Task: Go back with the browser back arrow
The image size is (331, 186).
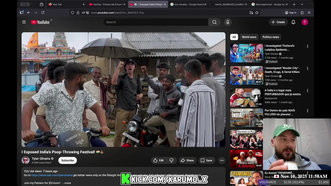Action: [29, 13]
